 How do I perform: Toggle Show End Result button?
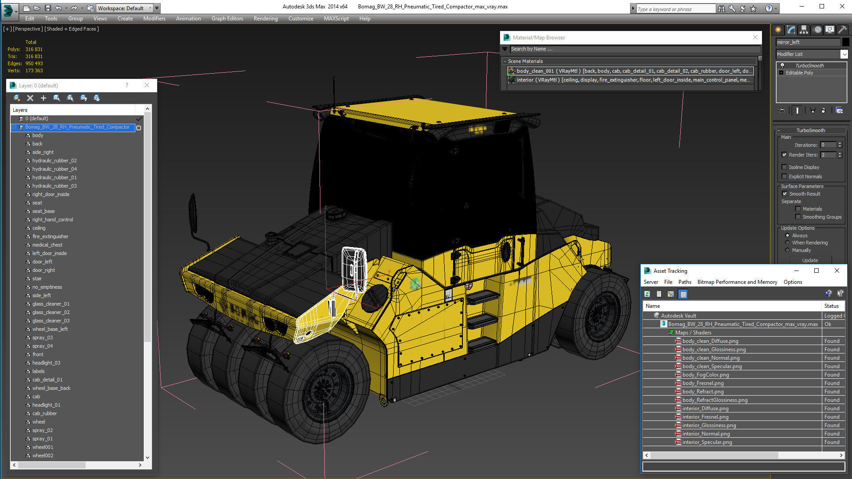(x=797, y=110)
